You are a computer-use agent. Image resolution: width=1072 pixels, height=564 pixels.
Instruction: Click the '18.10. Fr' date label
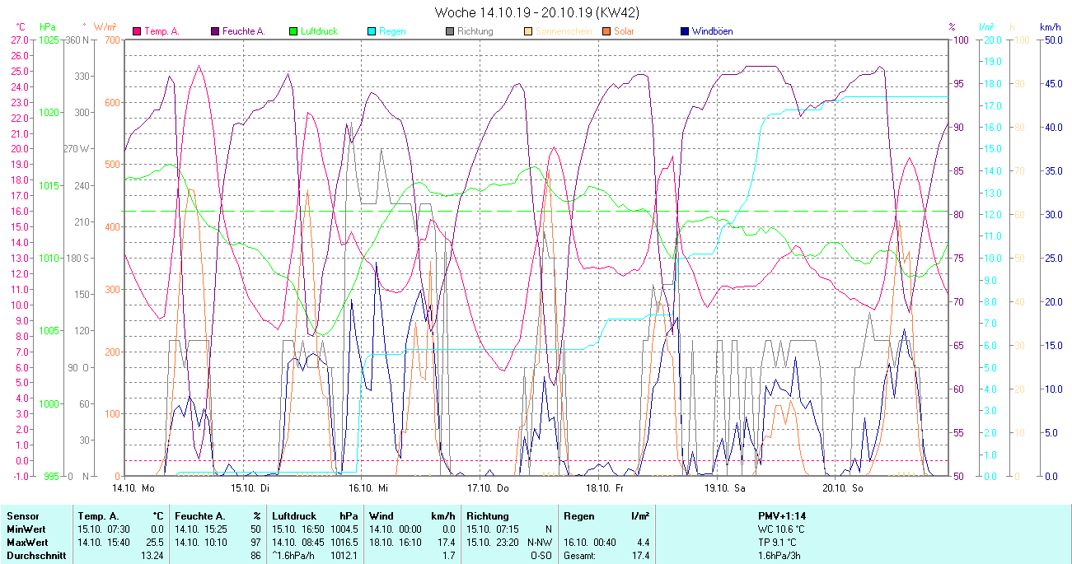tap(604, 487)
